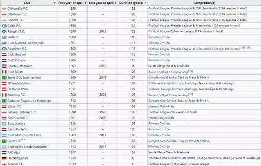This screenshot has height=166, width=262.
Task: Click the Scotland flag beside Aberdeen F.C.
Action: [x=4, y=49]
